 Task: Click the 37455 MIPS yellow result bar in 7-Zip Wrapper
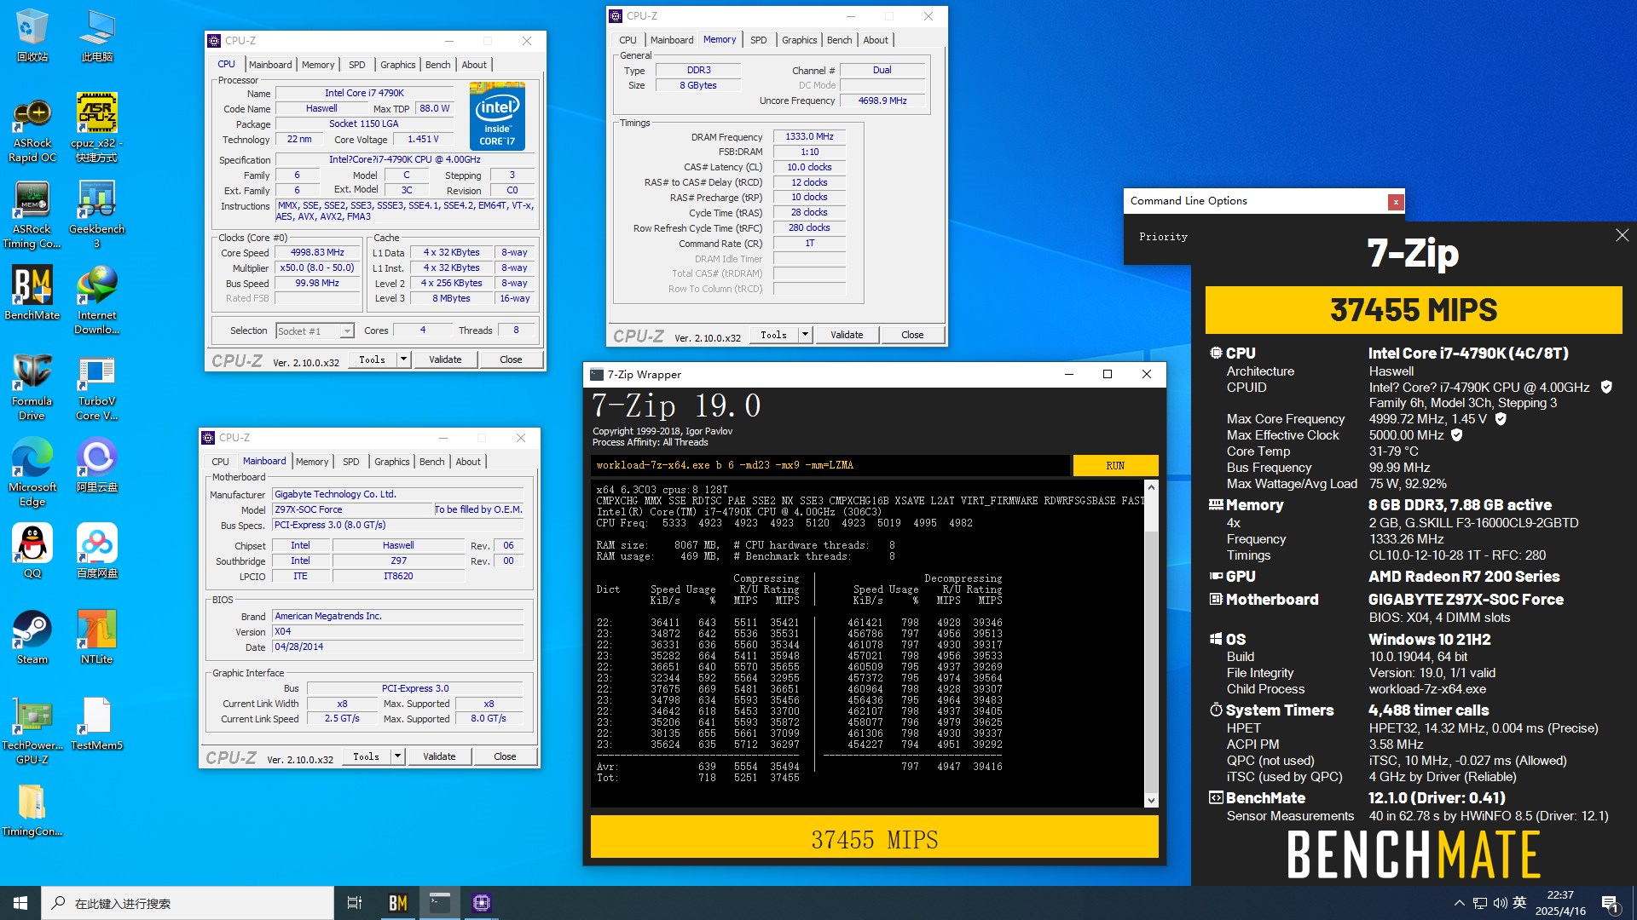pos(875,839)
